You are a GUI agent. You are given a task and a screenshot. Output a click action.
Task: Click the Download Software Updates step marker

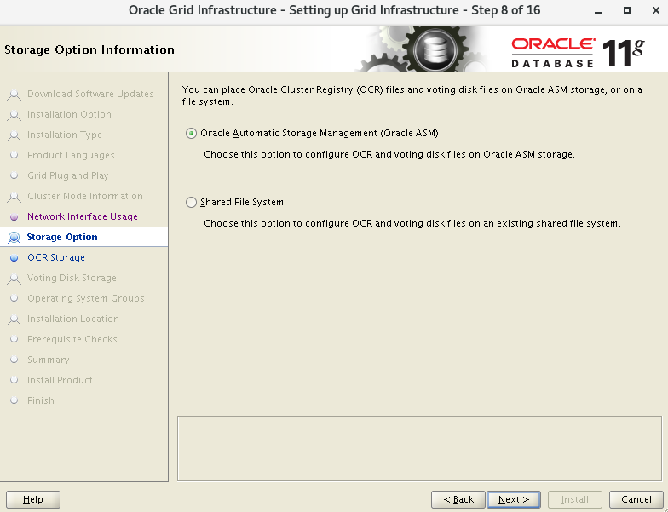pyautogui.click(x=14, y=94)
